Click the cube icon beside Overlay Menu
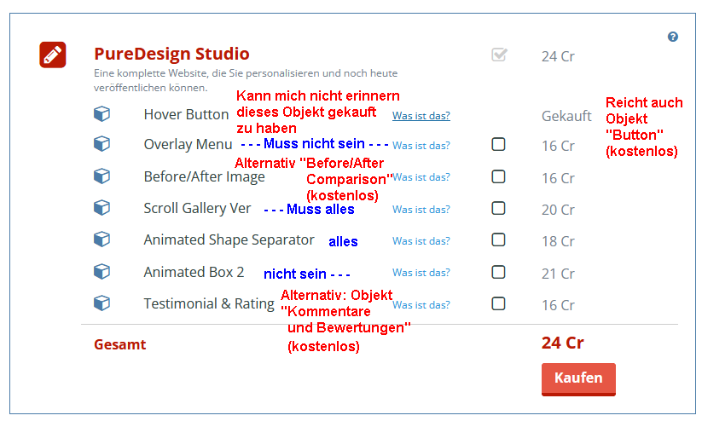Screen dimensions: 702x427 (102, 144)
